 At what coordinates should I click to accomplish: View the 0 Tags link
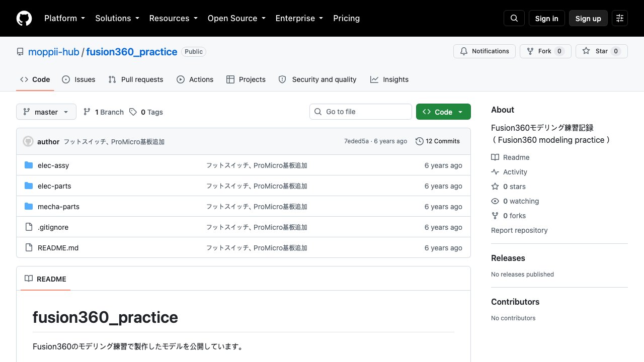[146, 112]
